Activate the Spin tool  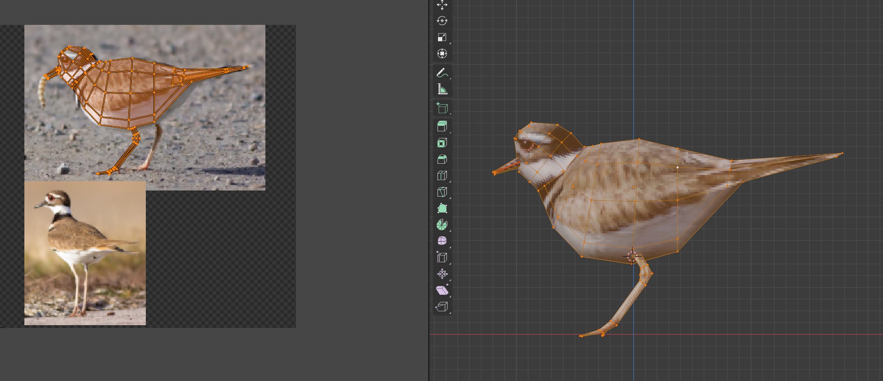[442, 225]
